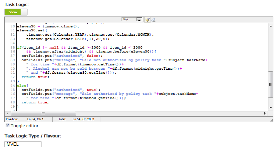Click the editor resize grip corner

271,120
